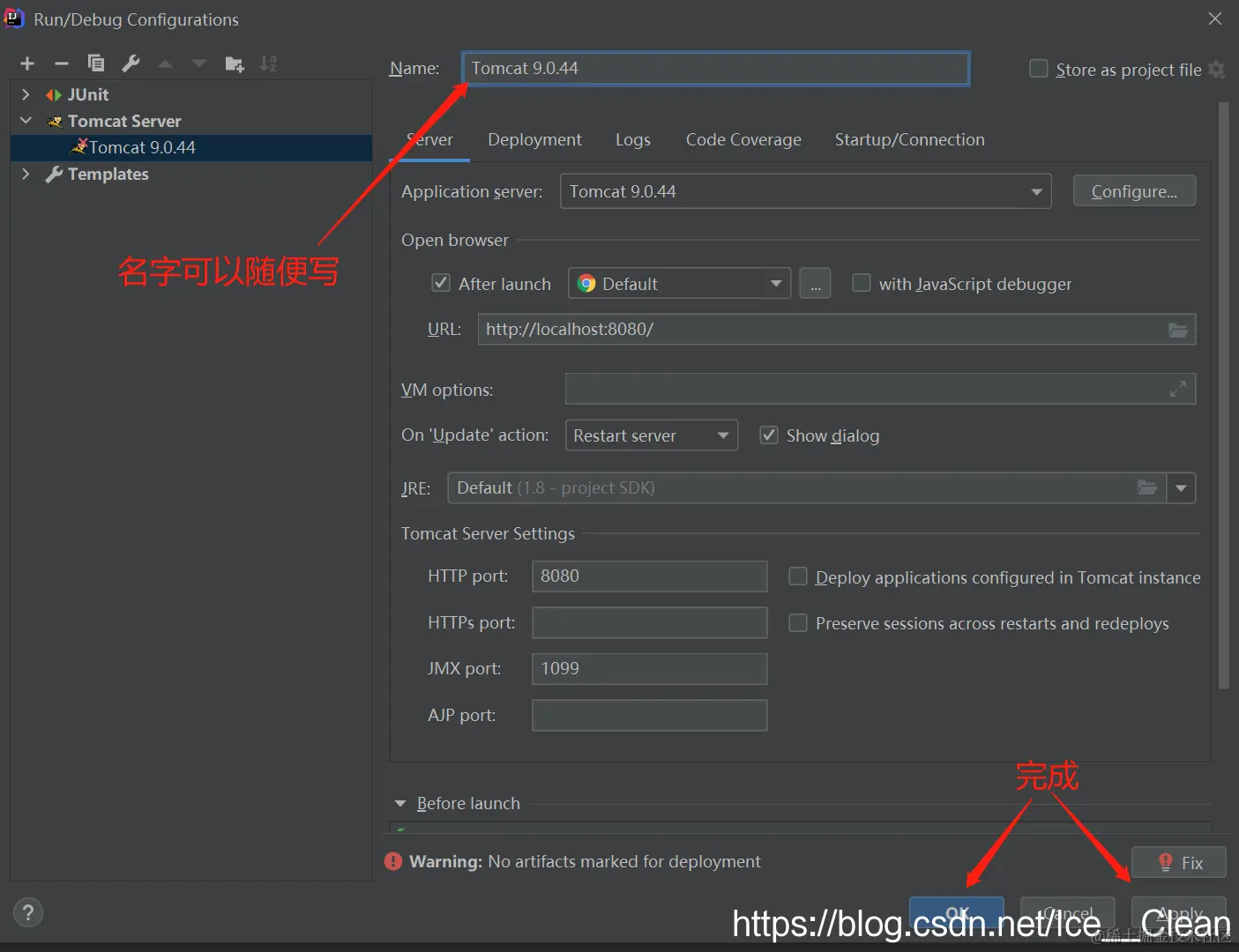Open browser selection ellipsis button
Image resolution: width=1239 pixels, height=952 pixels.
click(x=815, y=284)
